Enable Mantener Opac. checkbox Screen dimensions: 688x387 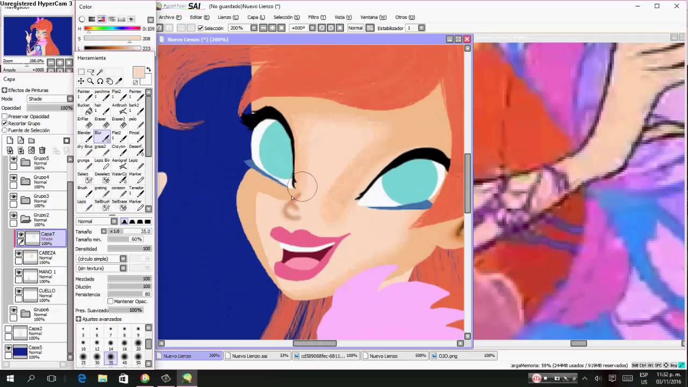click(110, 302)
